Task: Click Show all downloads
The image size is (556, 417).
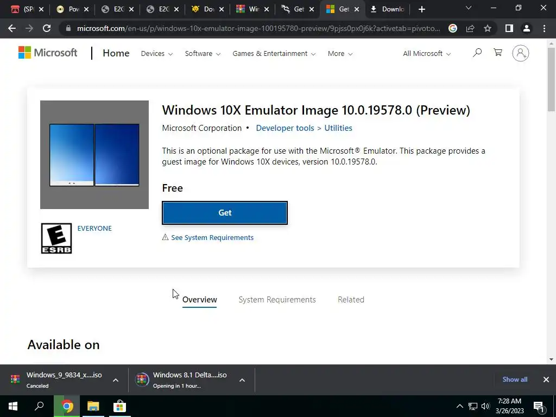Action: point(515,380)
